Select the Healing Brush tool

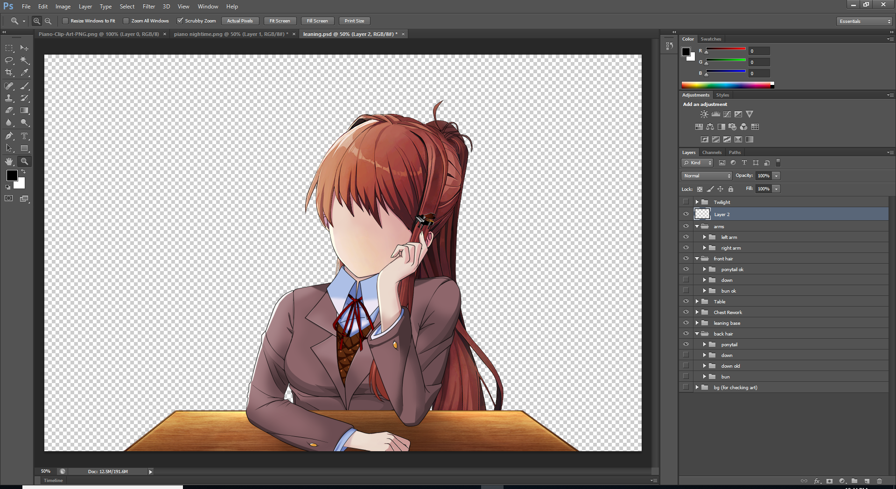click(x=9, y=86)
